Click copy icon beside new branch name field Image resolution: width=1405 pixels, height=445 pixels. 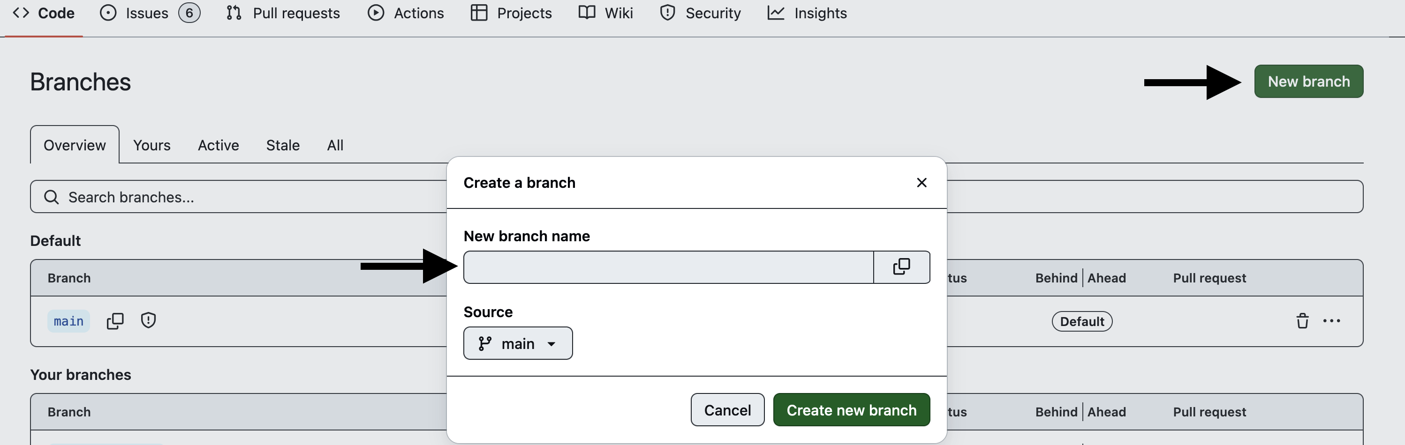pos(901,267)
